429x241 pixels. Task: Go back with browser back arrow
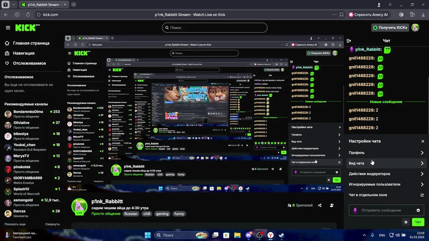(x=6, y=15)
